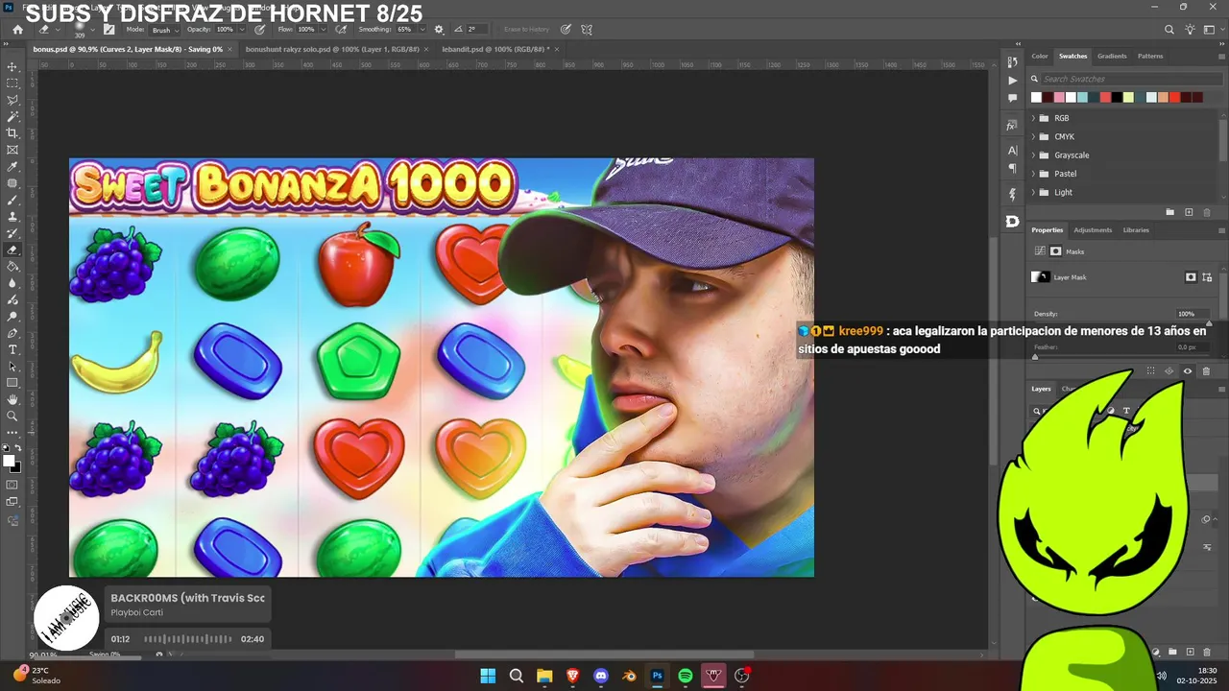1229x691 pixels.
Task: Switch to the bonushunt rakyz solo.psd tab
Action: [331, 49]
